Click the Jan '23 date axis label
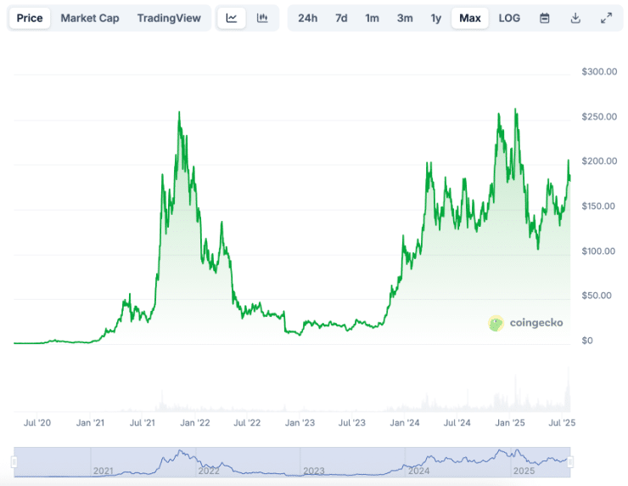Screen dimensions: 628x486 click(300, 422)
